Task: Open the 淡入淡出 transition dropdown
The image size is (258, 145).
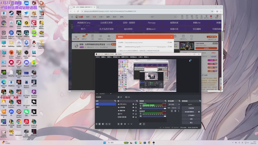Action: tap(174, 104)
